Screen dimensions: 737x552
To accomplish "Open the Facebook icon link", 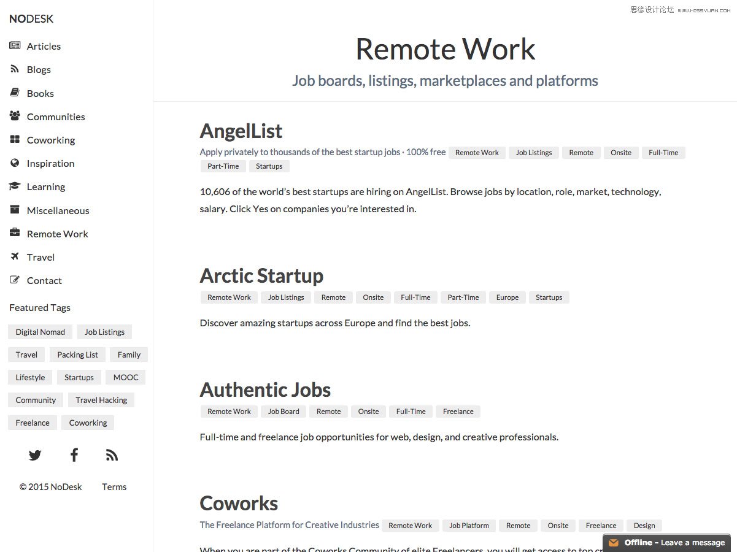I will point(74,454).
